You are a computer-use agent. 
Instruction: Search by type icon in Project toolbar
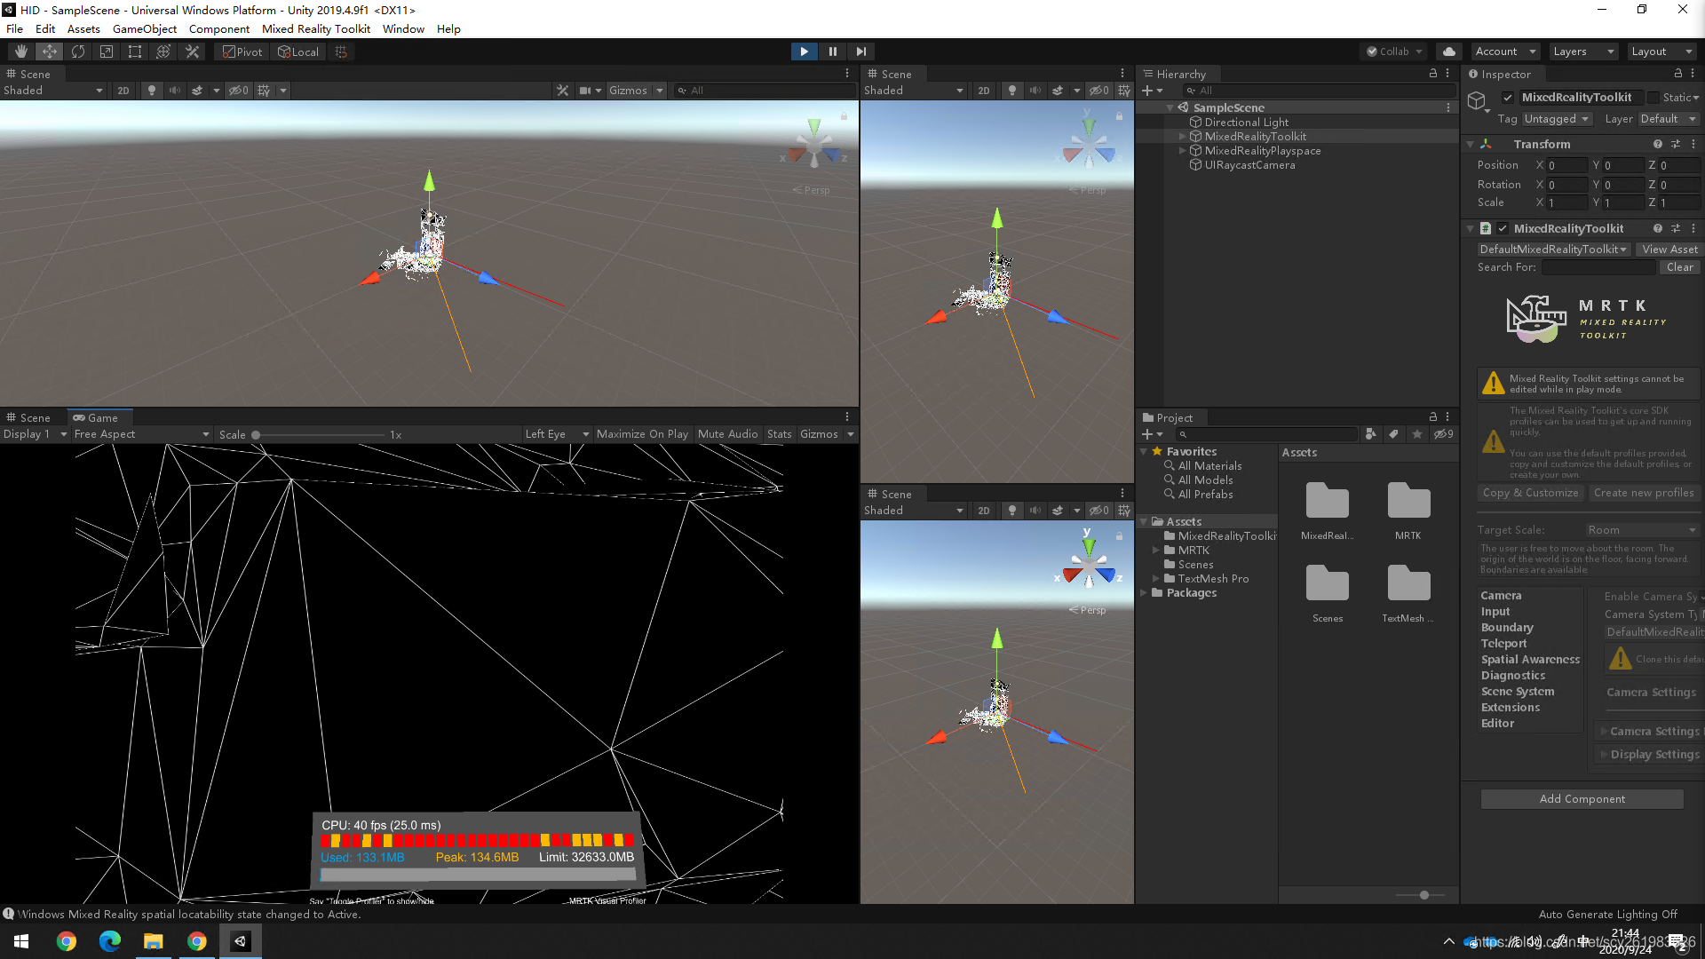1371,434
